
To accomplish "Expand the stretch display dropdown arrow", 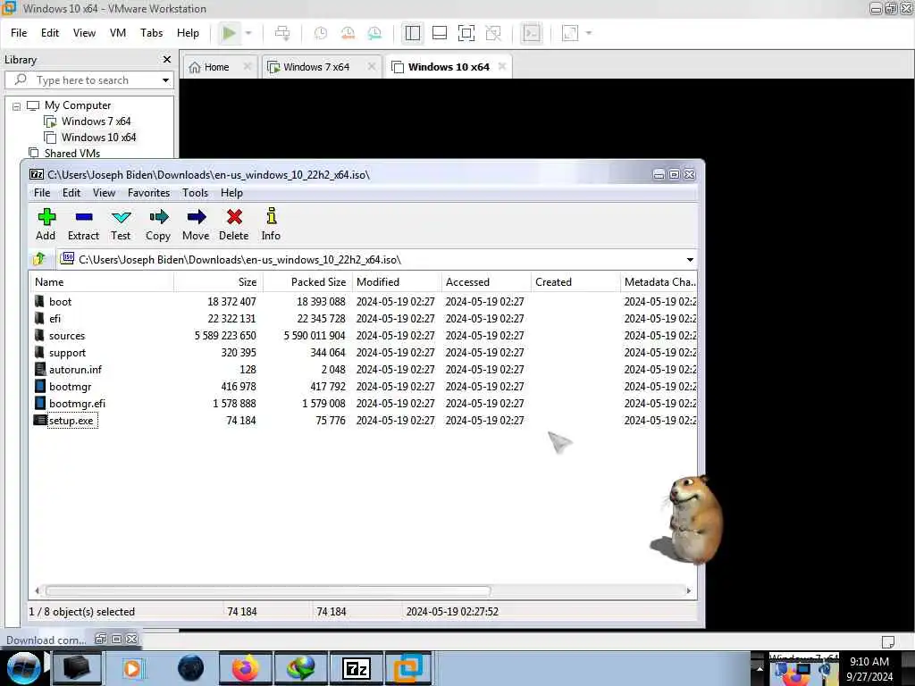I will pos(589,33).
